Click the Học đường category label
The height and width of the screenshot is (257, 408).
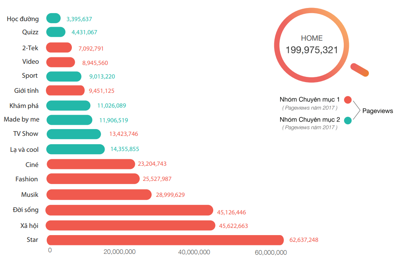click(23, 19)
